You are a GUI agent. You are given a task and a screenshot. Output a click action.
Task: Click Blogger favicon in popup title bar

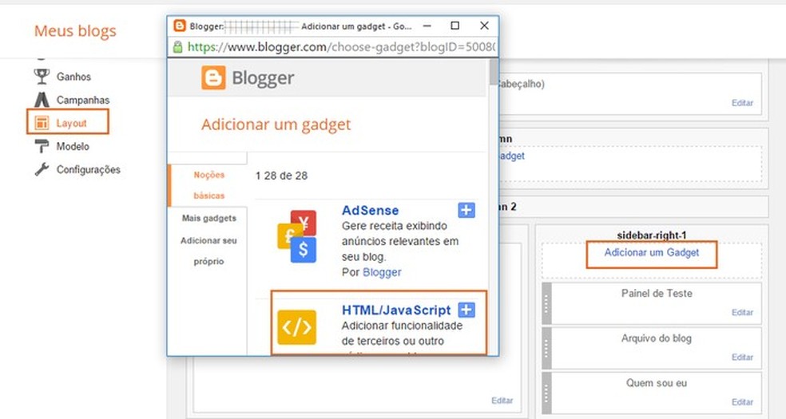[x=180, y=26]
